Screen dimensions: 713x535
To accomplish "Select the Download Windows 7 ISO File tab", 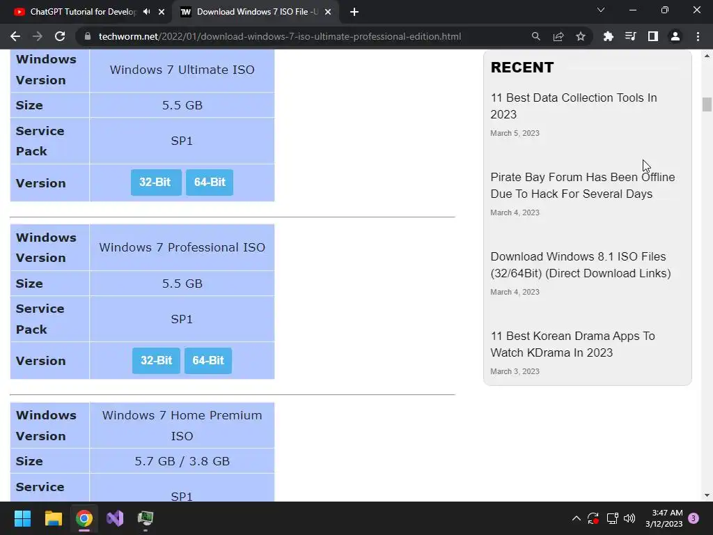I will tap(257, 12).
